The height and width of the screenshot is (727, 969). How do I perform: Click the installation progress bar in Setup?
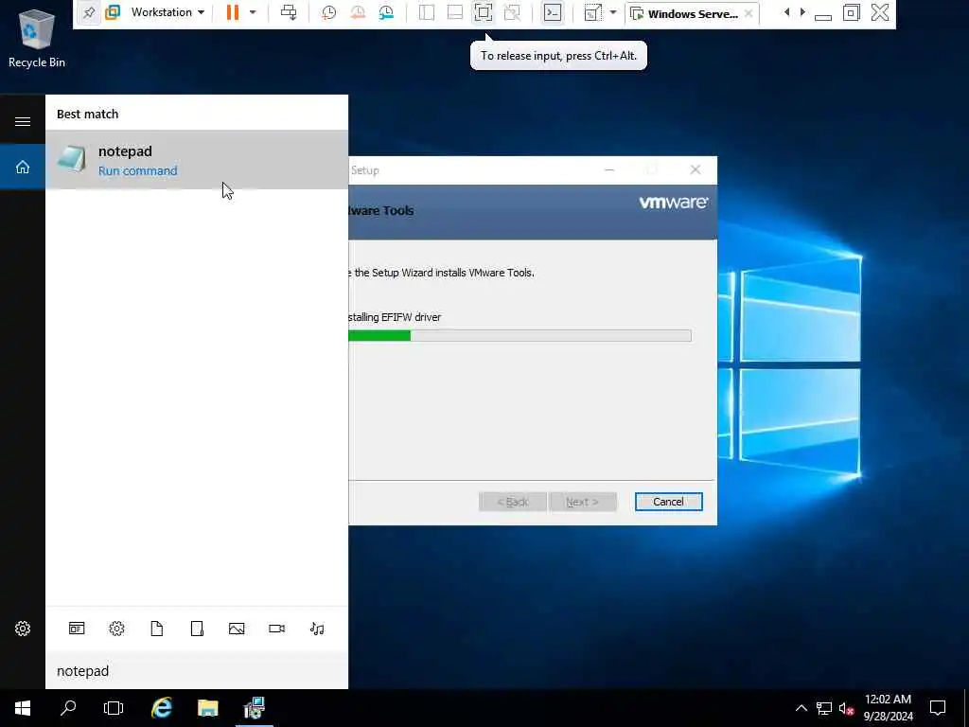[x=520, y=336]
